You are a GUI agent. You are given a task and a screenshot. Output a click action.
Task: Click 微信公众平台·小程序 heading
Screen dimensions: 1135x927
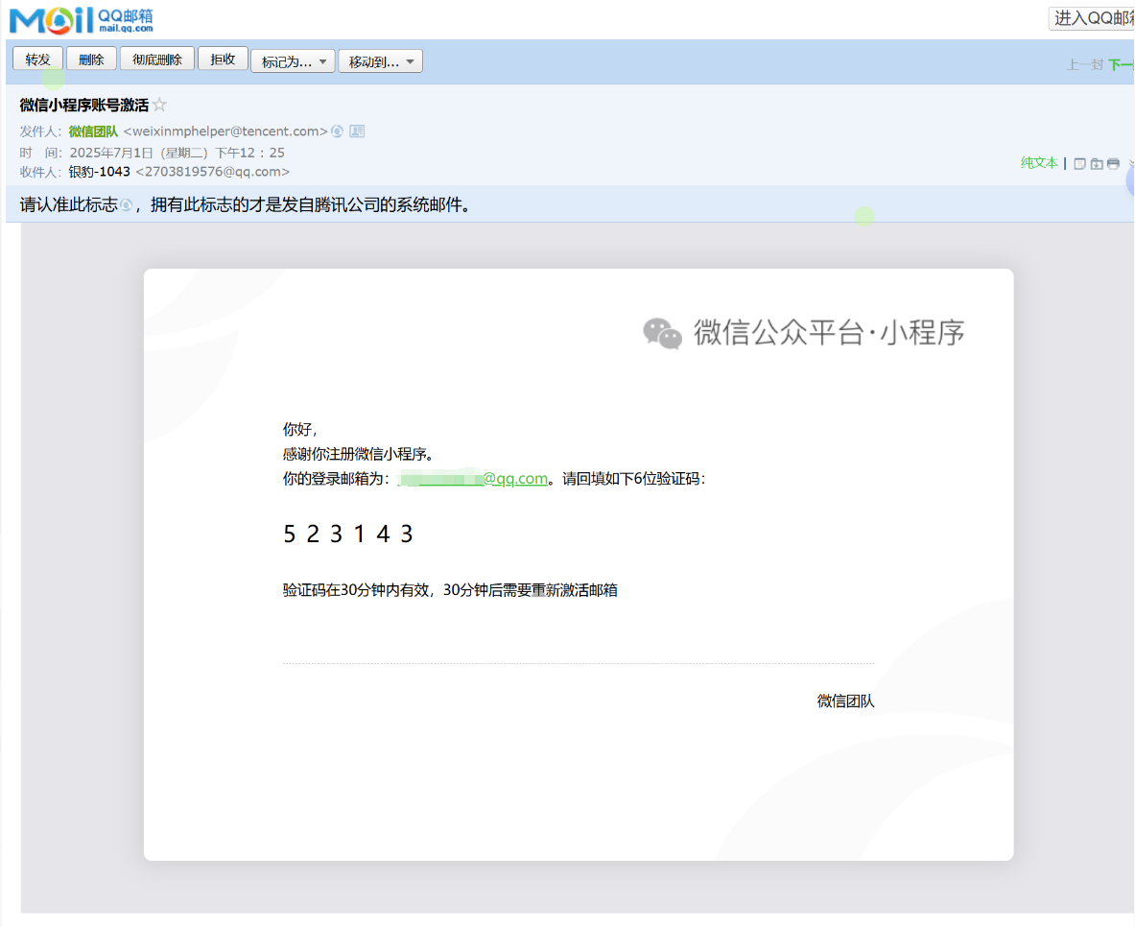[830, 332]
